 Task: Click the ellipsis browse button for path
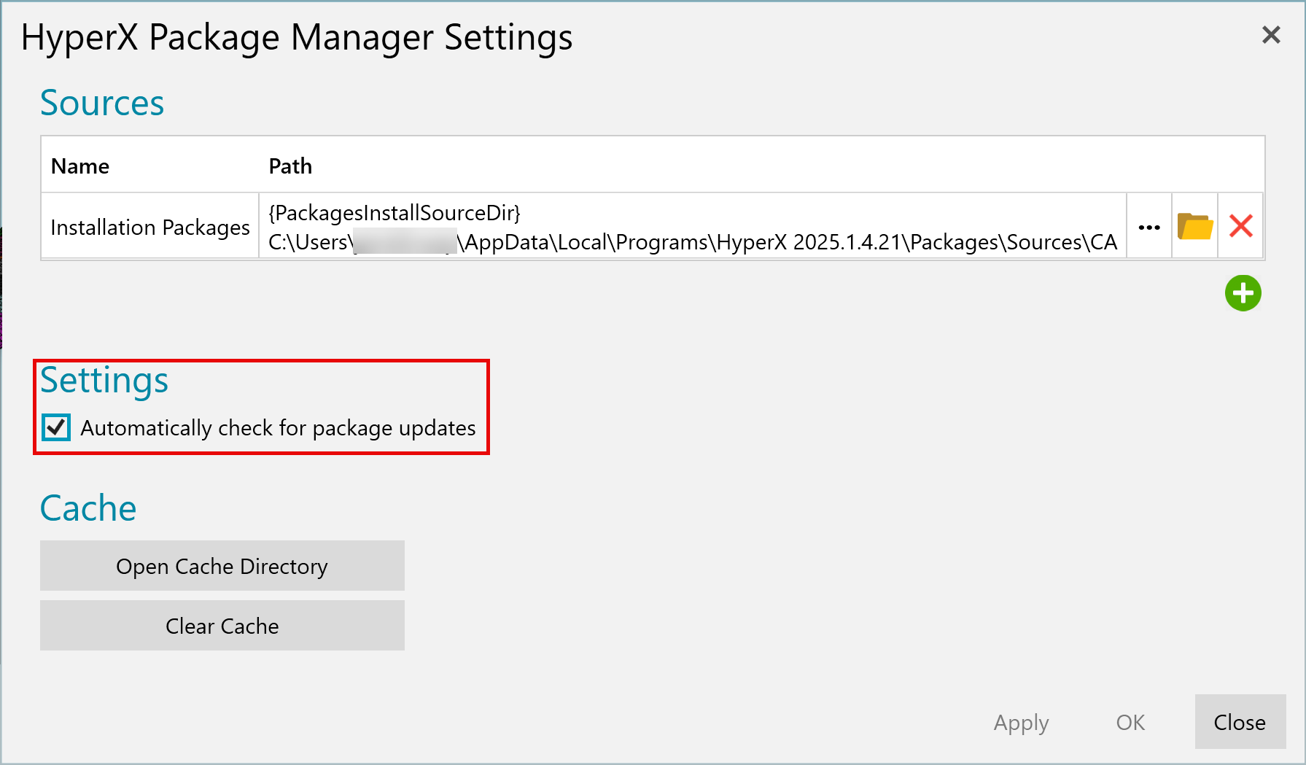[1149, 226]
